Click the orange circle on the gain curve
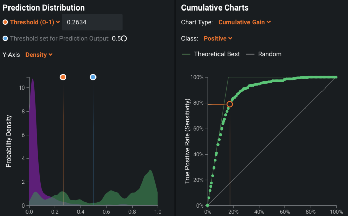 click(x=230, y=104)
